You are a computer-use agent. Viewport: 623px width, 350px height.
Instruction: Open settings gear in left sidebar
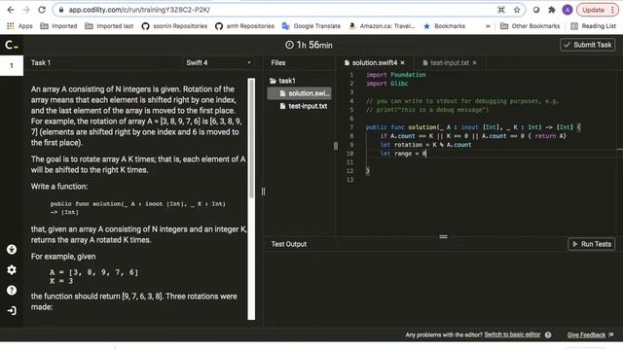[12, 270]
